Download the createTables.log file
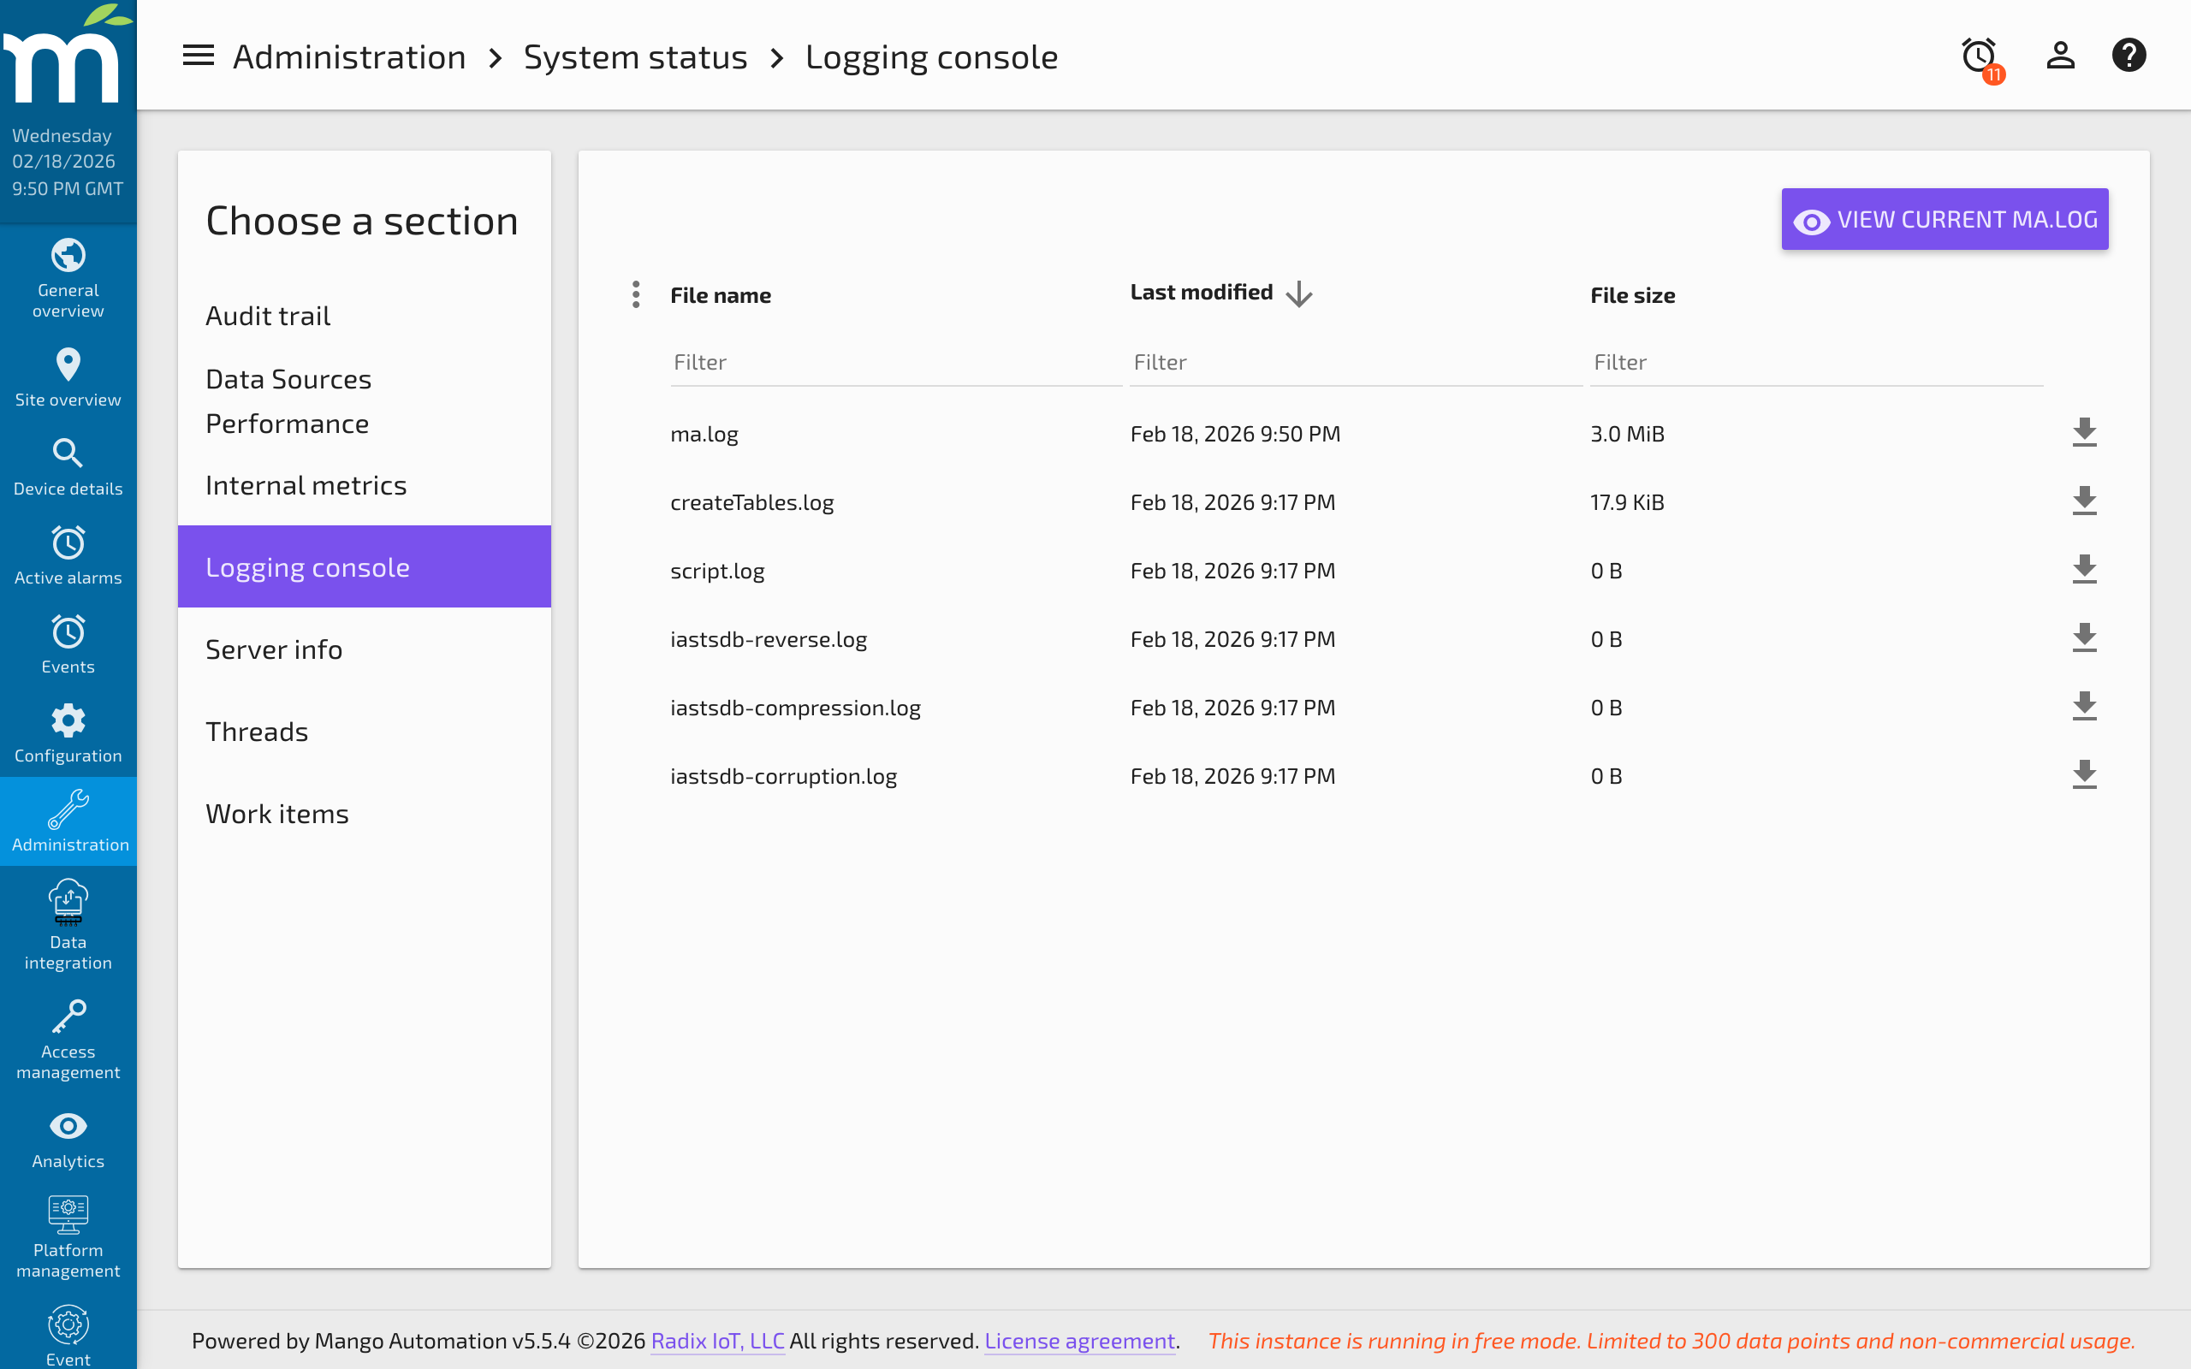2191x1369 pixels. (2084, 501)
